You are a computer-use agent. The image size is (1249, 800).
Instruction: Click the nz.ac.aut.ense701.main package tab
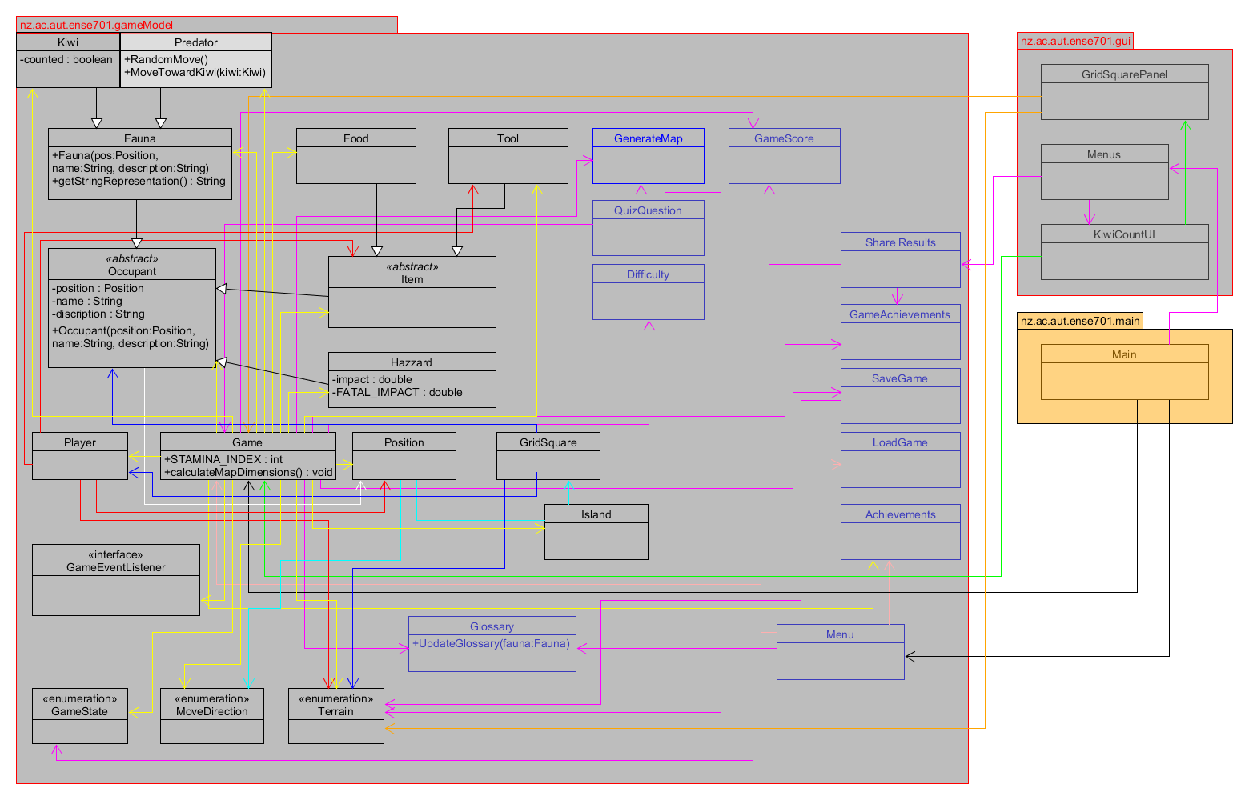pyautogui.click(x=1080, y=321)
